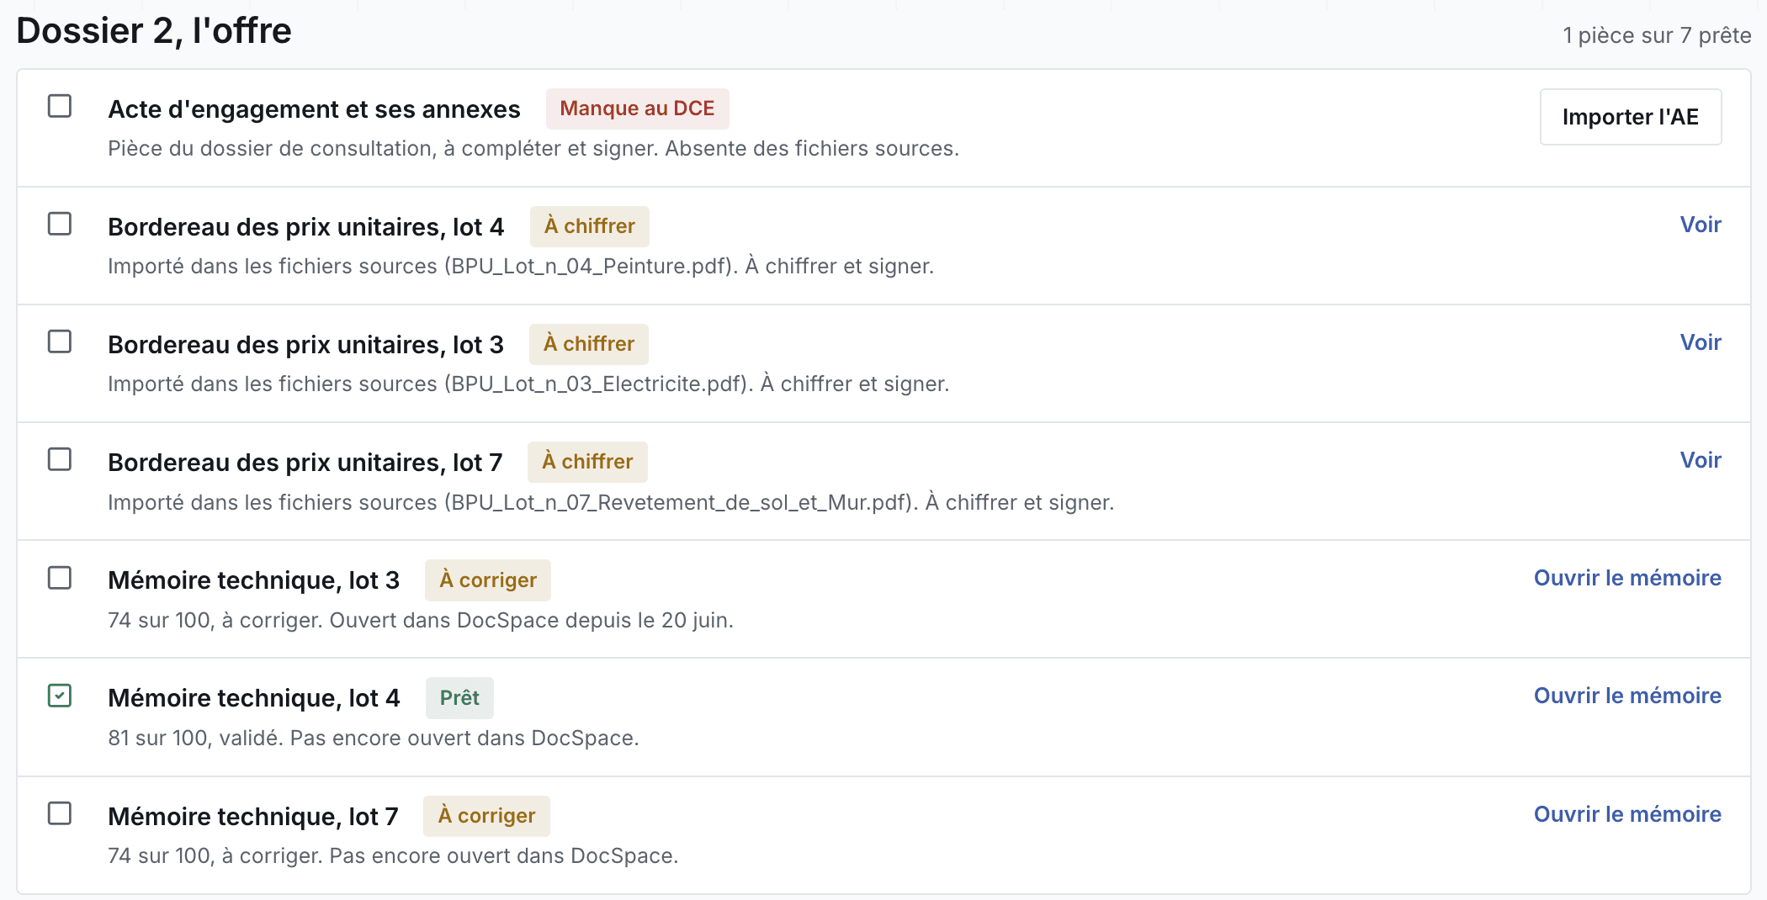
Task: Click the Prêt status badge
Action: pos(459,698)
